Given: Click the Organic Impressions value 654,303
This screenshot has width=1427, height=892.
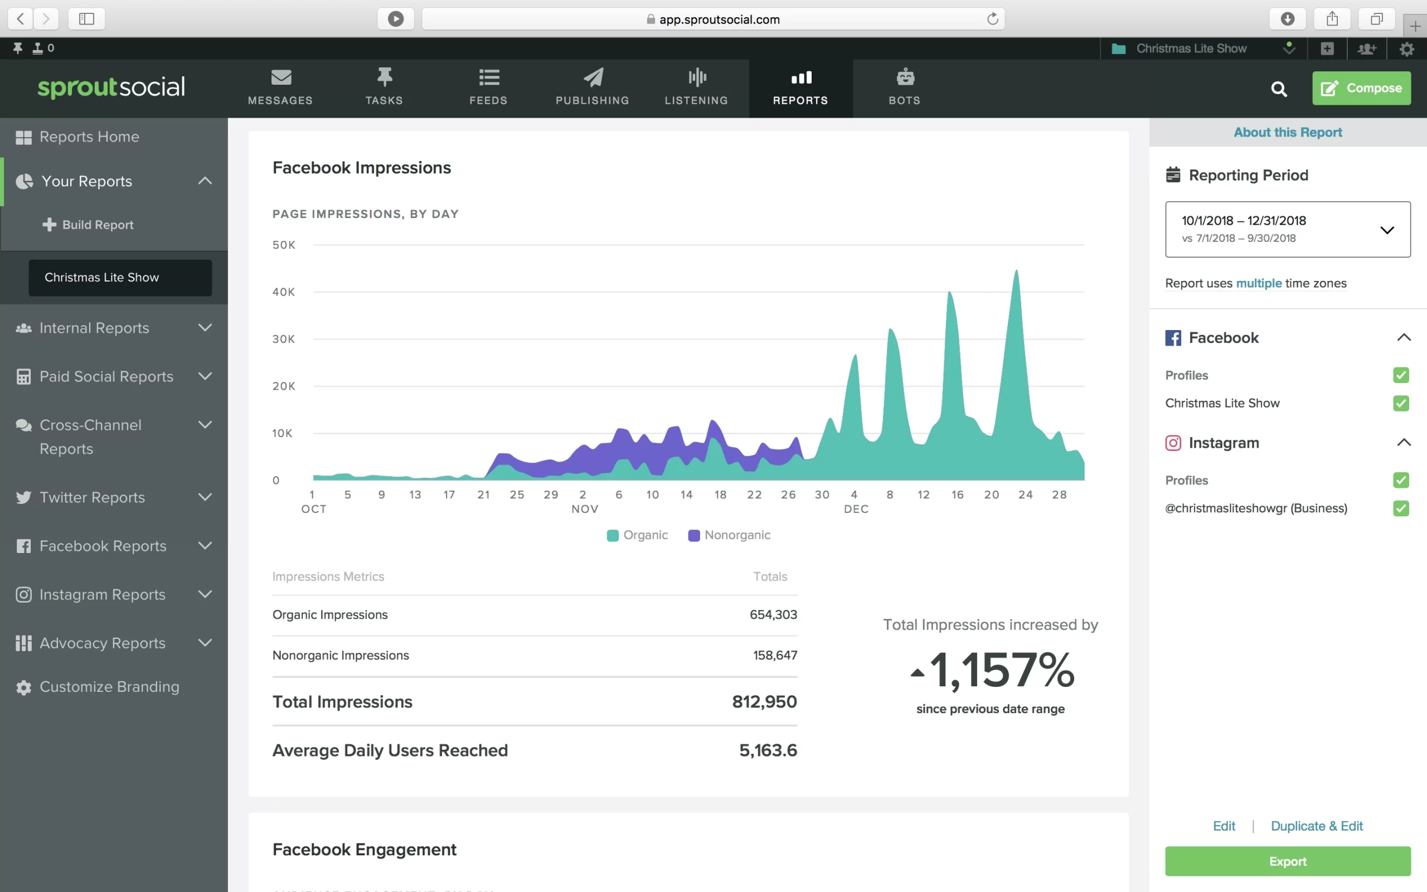Looking at the screenshot, I should [x=773, y=615].
